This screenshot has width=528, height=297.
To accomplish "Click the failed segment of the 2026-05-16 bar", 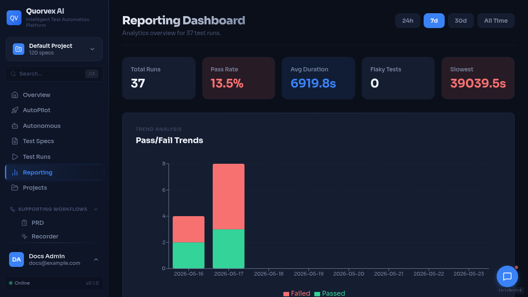I will pos(189,229).
